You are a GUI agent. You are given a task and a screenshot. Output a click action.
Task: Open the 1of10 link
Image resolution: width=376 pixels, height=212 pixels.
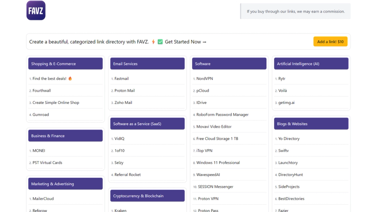[x=120, y=151]
